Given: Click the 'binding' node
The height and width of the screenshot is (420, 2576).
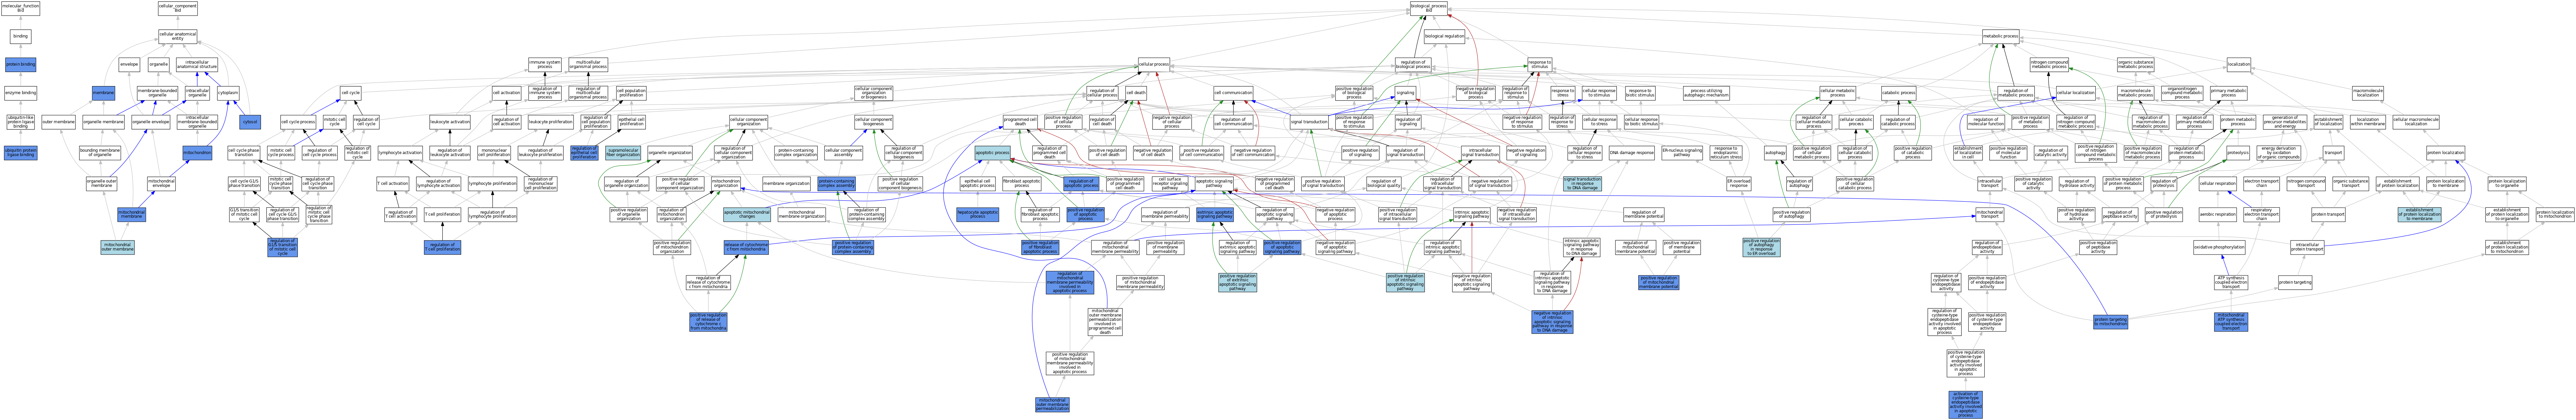Looking at the screenshot, I should [x=20, y=36].
